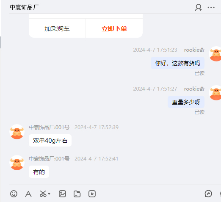Open the rookie奇 avatar beside 重量多少呀
Image resolution: width=221 pixels, height=202 pixels.
pyautogui.click(x=215, y=93)
